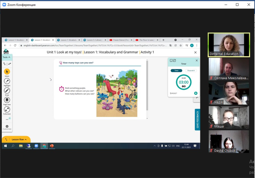
Task: Choose the Draw pencil tool
Action: point(7,90)
